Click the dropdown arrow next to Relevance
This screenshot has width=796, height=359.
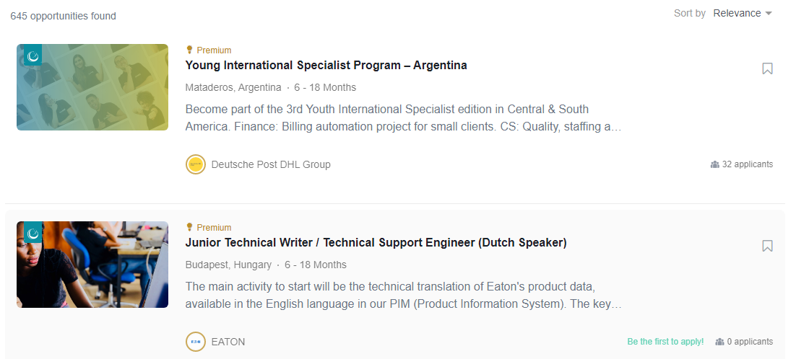[x=769, y=14]
